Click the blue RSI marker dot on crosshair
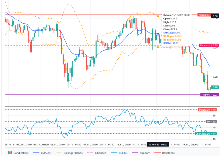The width and height of the screenshot is (221, 156). pyautogui.click(x=158, y=122)
